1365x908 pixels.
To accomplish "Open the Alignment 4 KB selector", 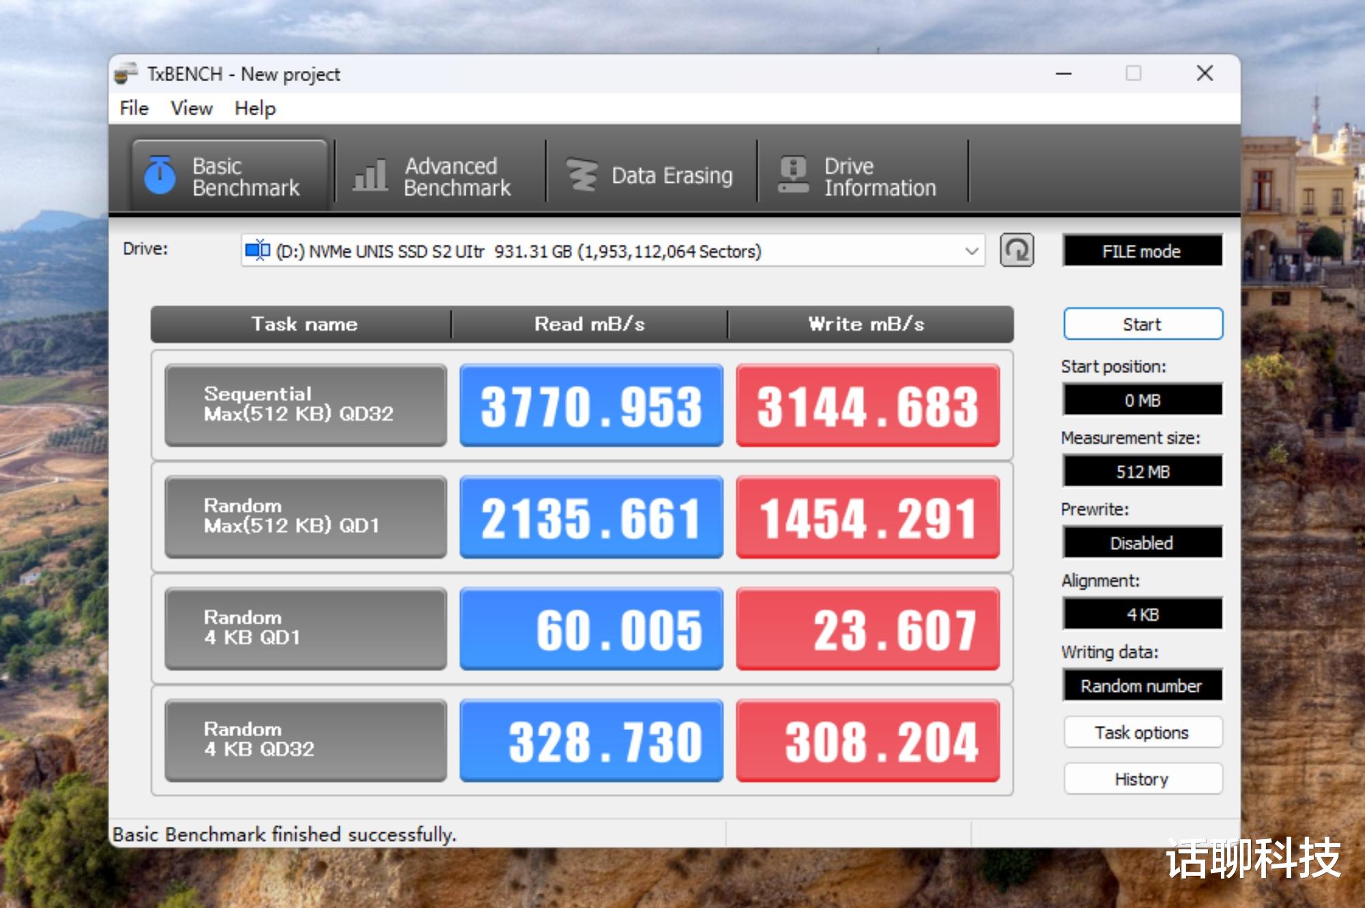I will pyautogui.click(x=1142, y=614).
